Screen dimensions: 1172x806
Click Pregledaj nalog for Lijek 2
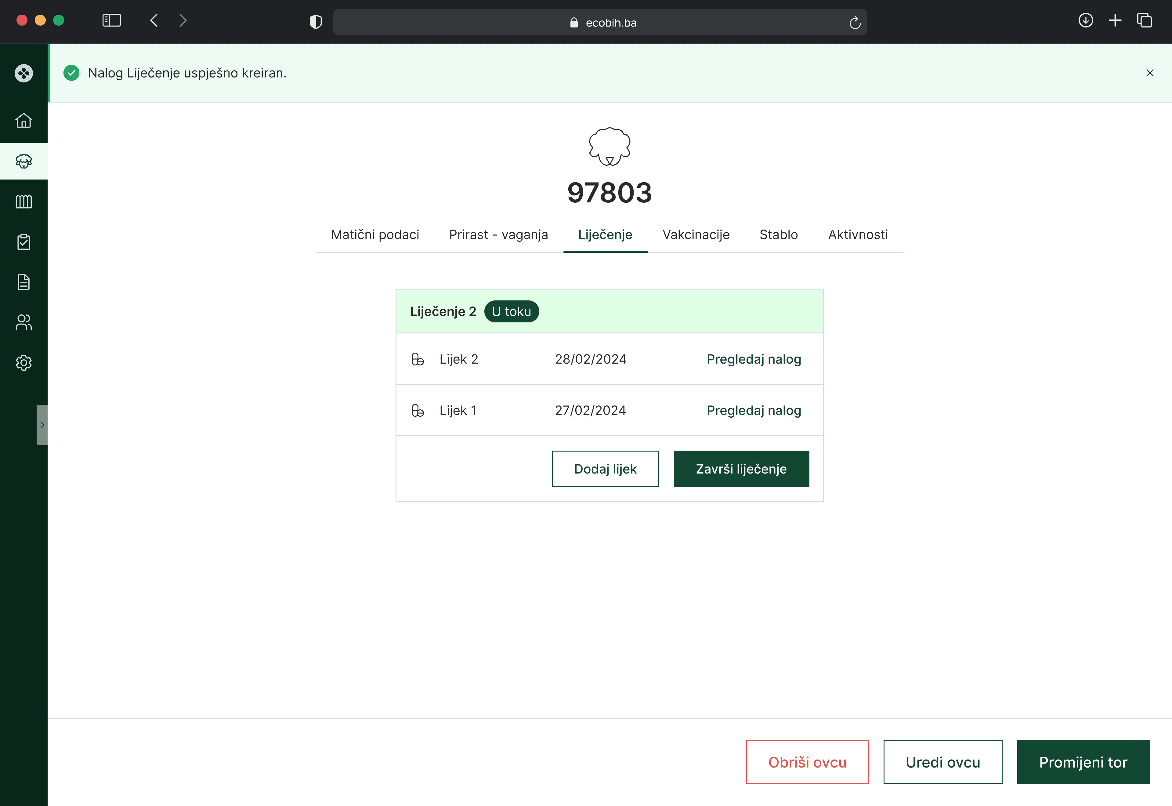coord(754,359)
